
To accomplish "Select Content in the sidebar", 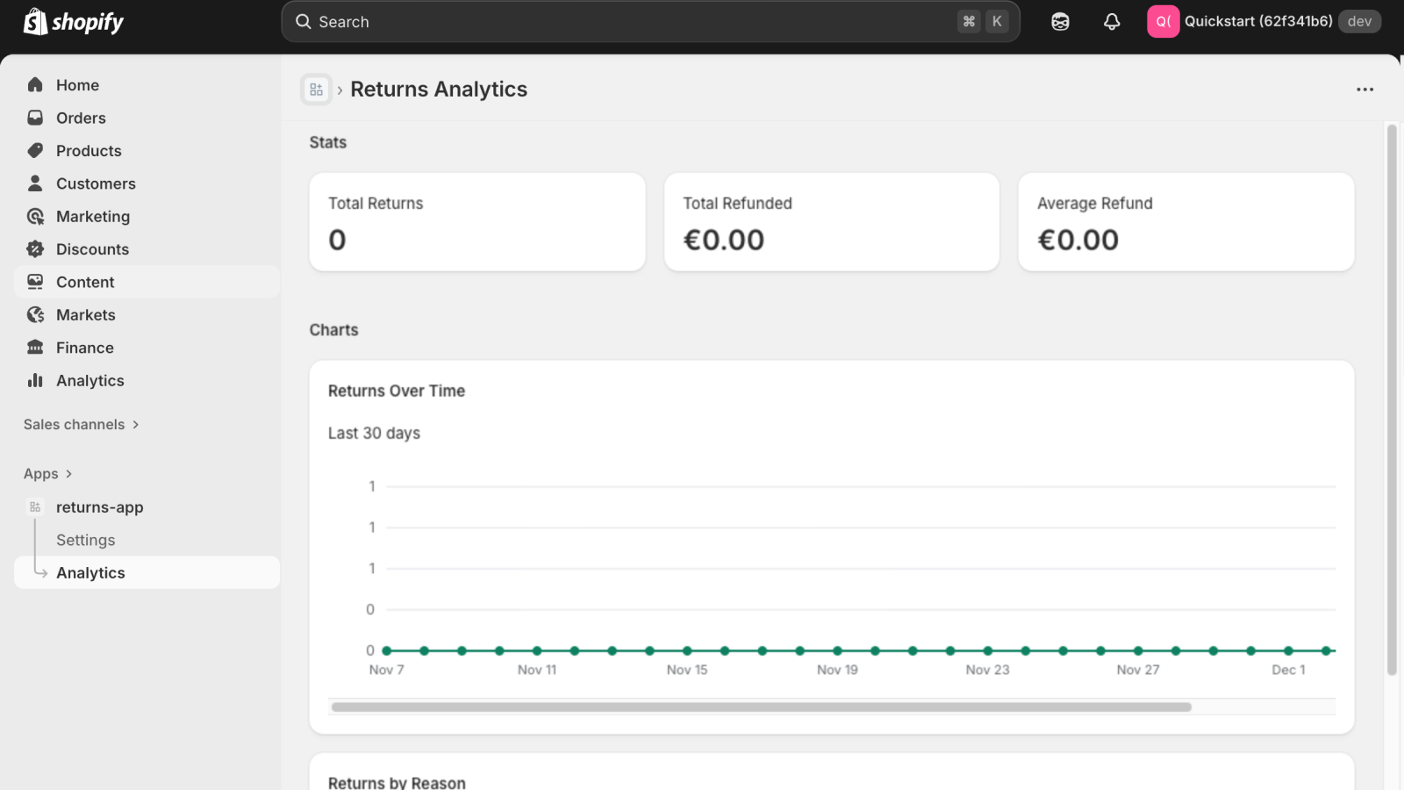I will point(85,282).
